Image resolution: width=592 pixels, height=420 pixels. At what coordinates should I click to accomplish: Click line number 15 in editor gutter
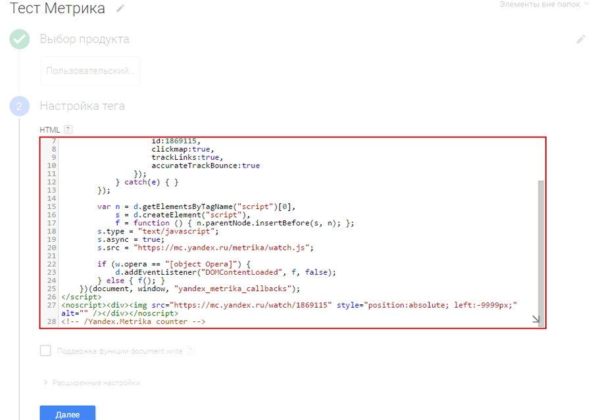coord(53,206)
